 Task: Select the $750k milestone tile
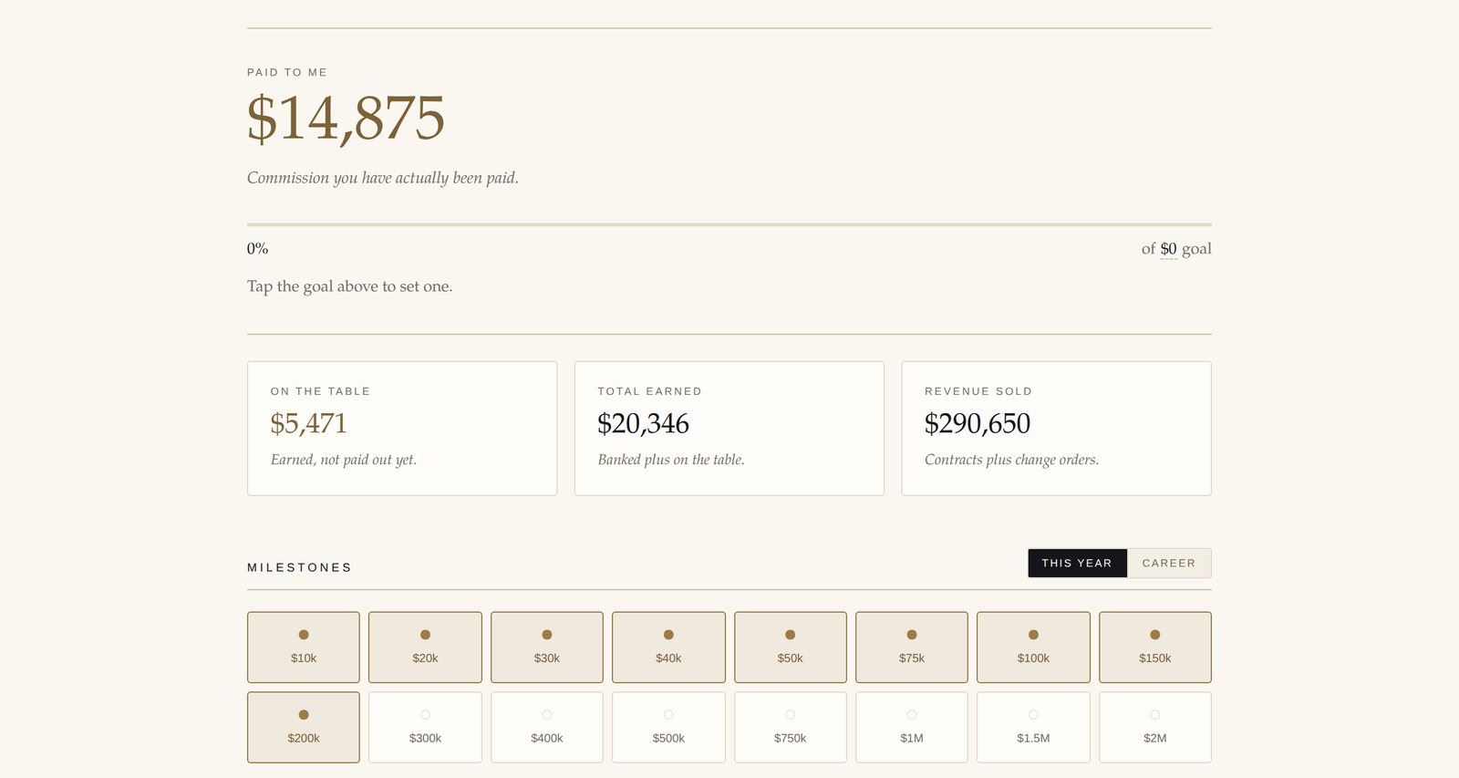pyautogui.click(x=791, y=727)
